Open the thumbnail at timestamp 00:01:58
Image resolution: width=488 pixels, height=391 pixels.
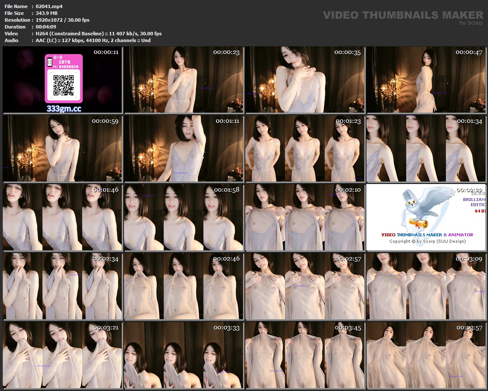coord(184,218)
